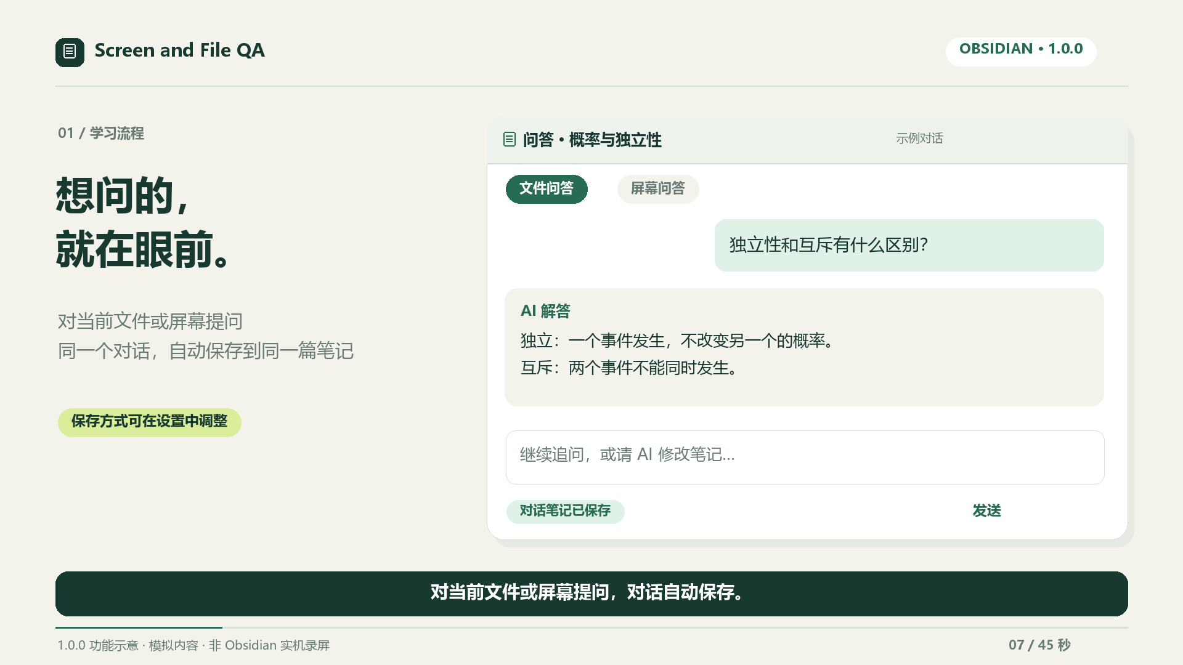The width and height of the screenshot is (1183, 665).
Task: Click the 07 / 45 秒 time counter
Action: (x=1039, y=645)
